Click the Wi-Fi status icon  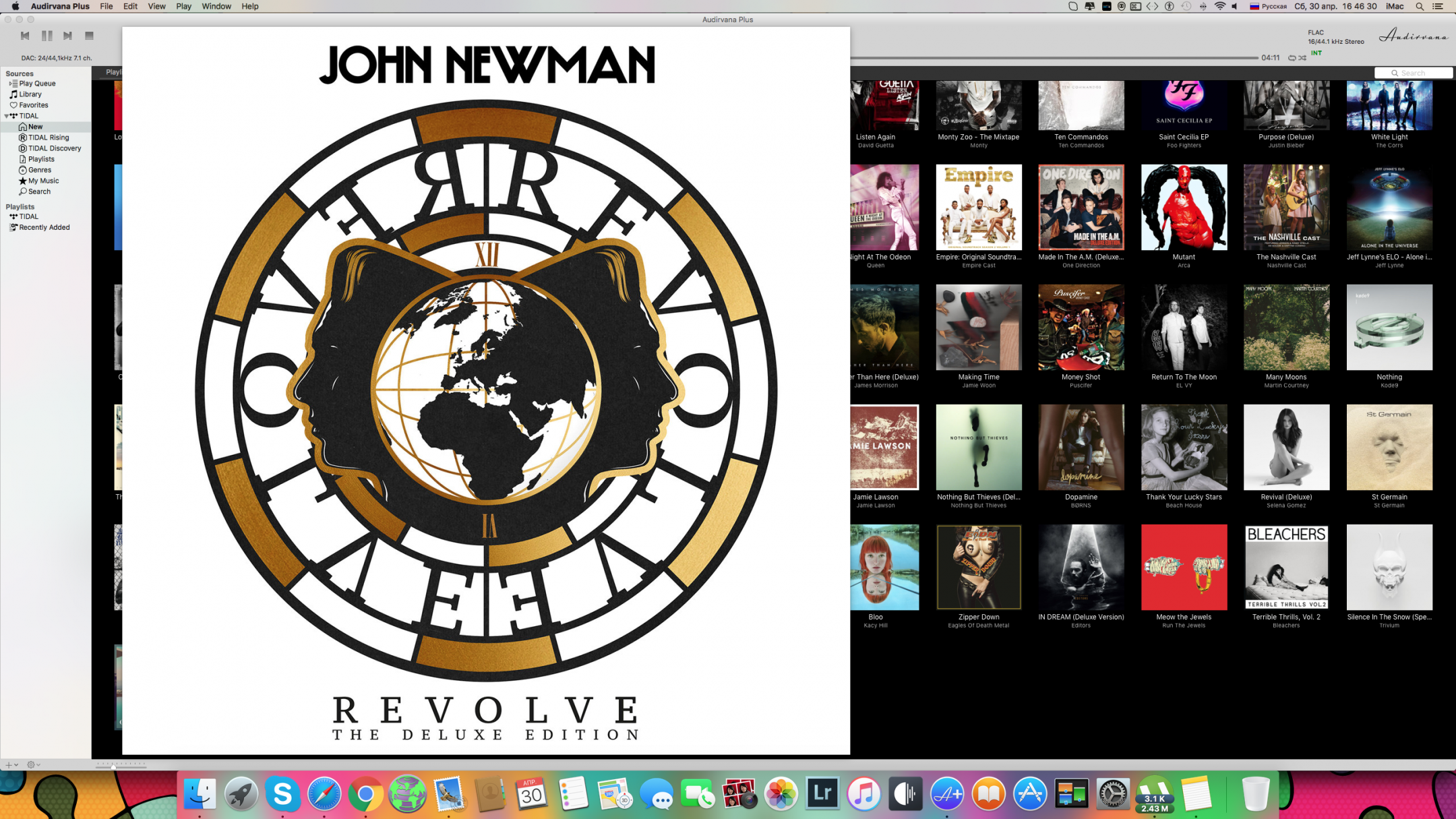[1220, 6]
